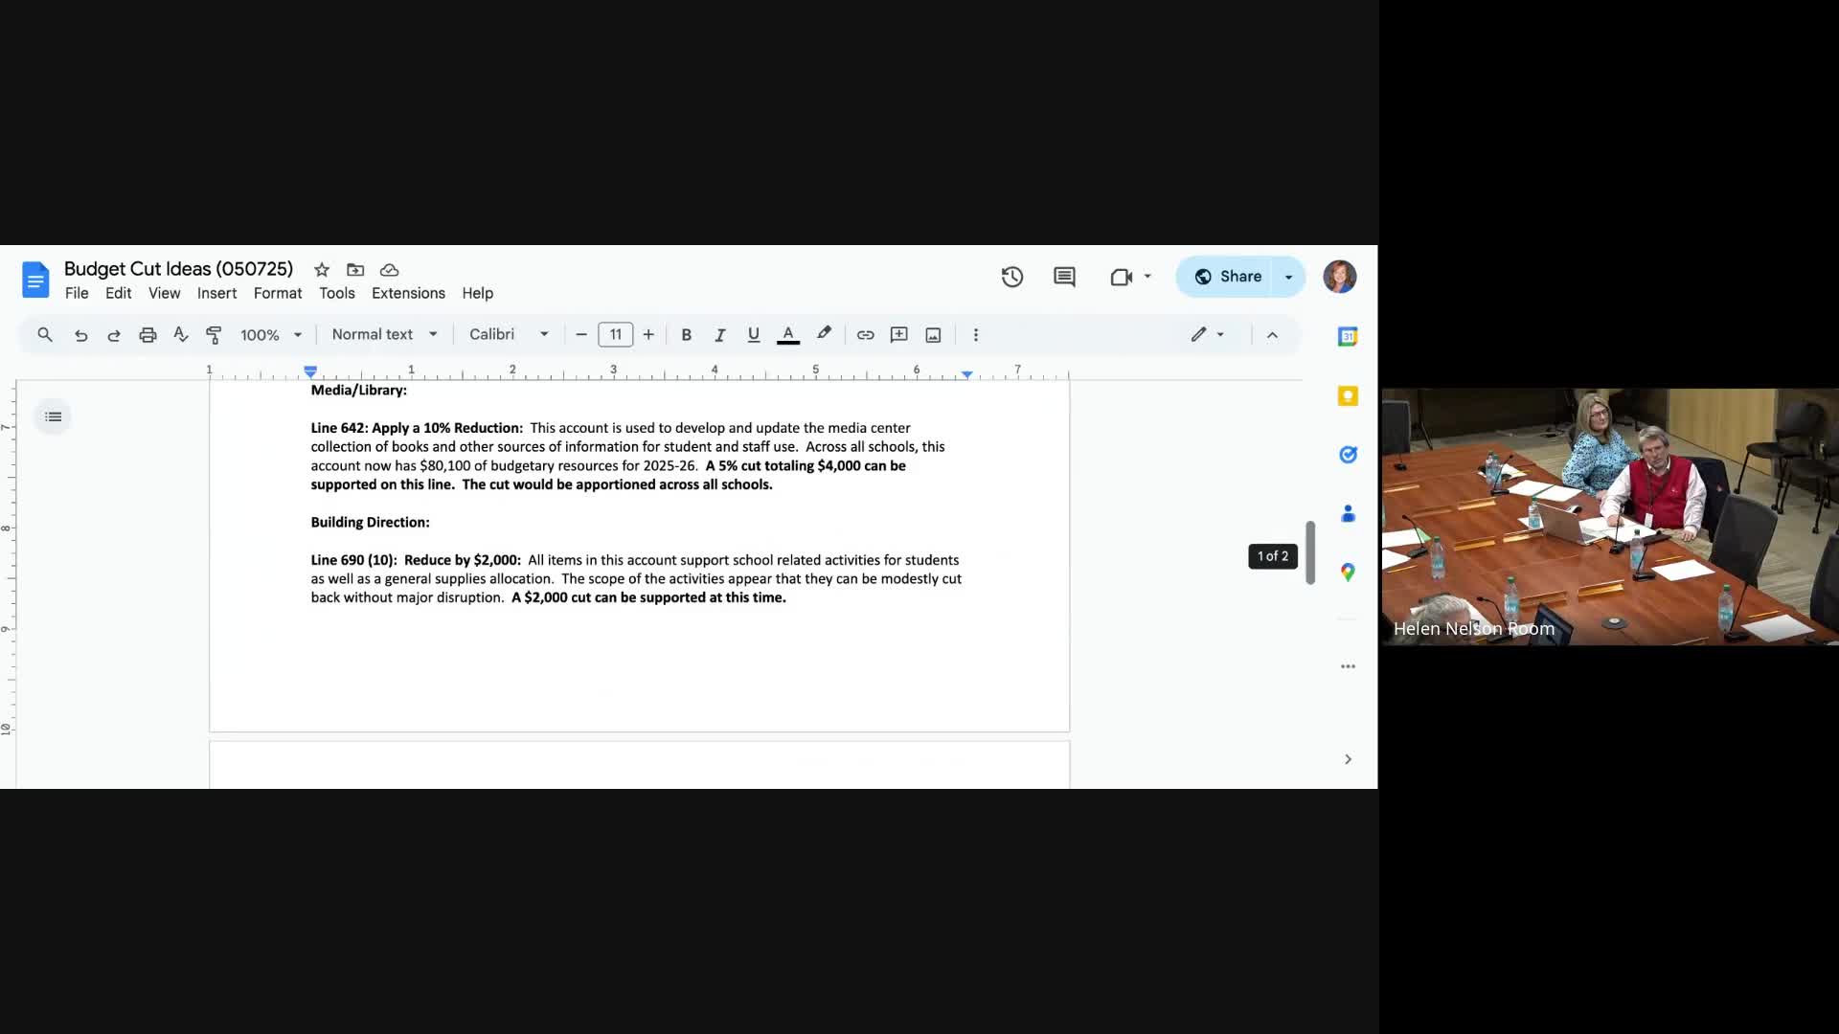1839x1034 pixels.
Task: Open Google Maps side panel icon
Action: 1348,573
